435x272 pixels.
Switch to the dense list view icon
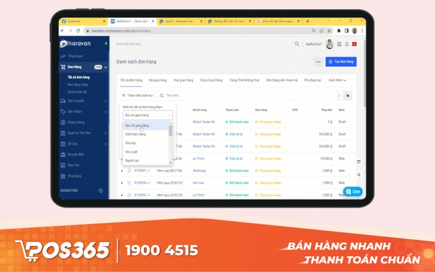pos(347,96)
